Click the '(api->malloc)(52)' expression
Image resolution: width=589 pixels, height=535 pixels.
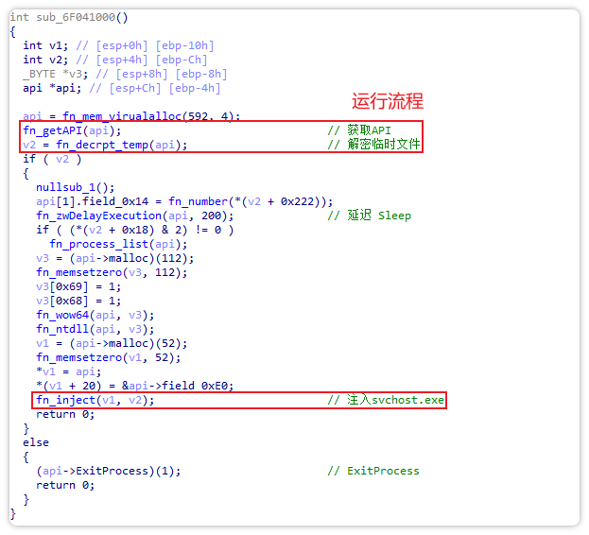(128, 343)
